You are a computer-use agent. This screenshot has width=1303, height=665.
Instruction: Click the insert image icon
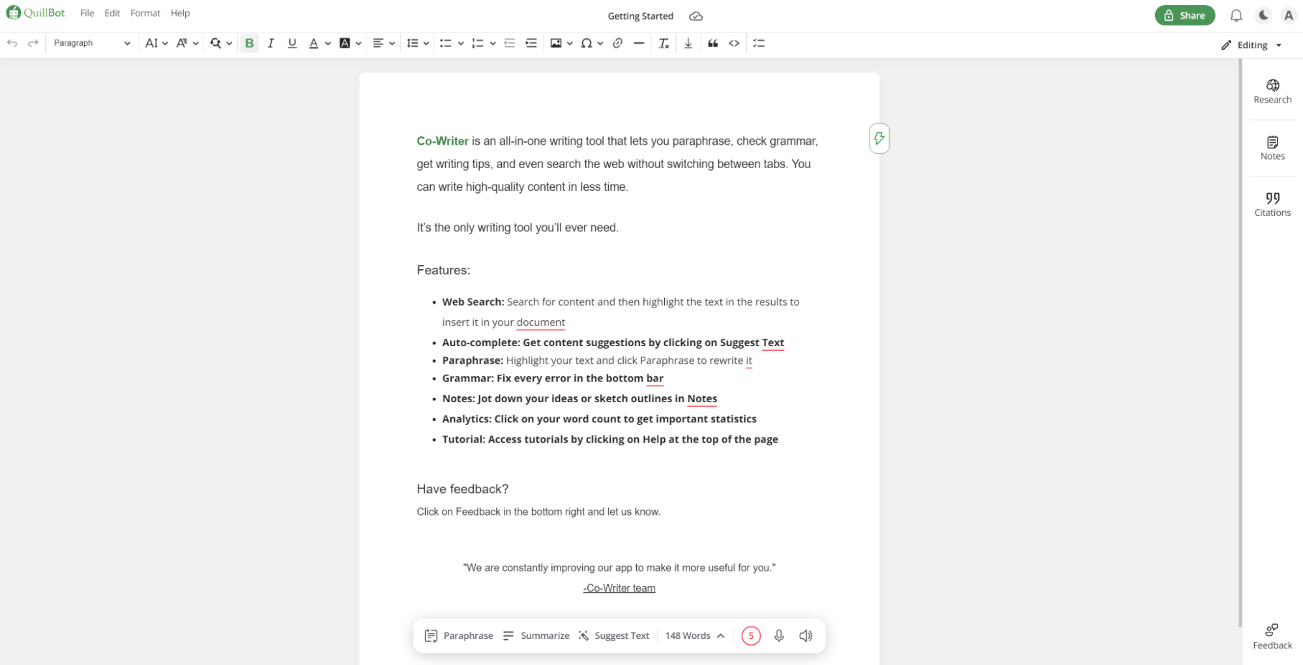point(556,43)
